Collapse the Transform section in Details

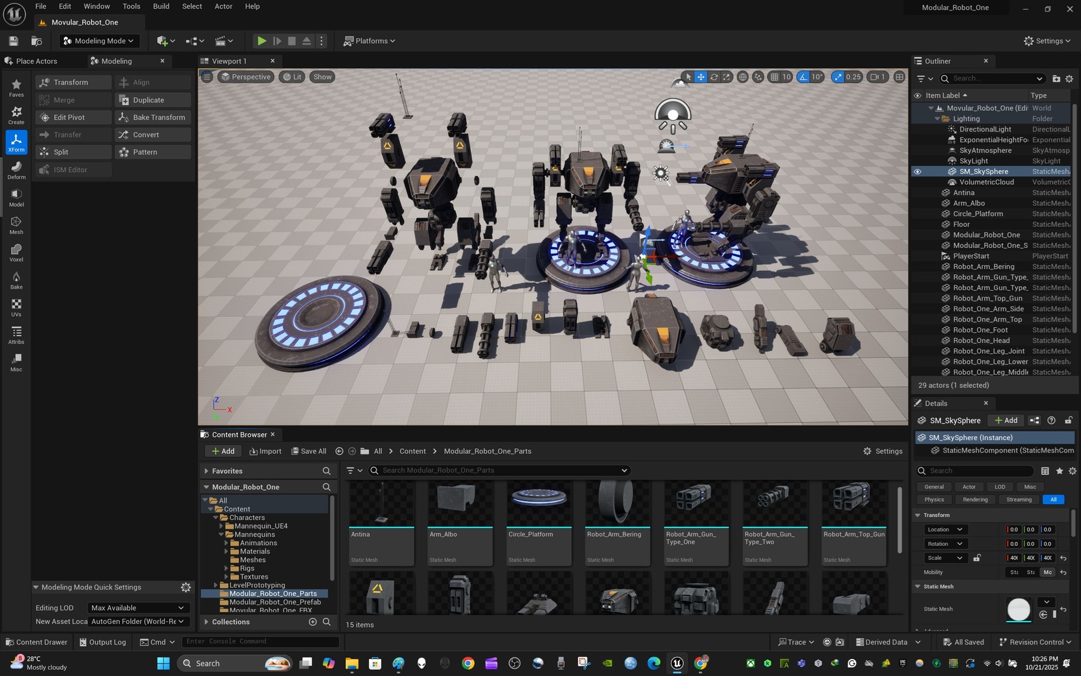[918, 515]
